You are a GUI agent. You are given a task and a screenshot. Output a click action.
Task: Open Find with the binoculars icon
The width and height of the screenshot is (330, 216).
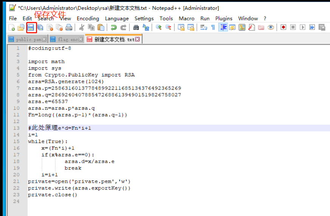pos(136,27)
